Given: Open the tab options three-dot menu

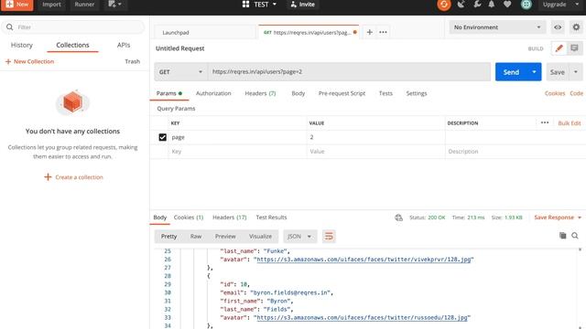Looking at the screenshot, I should (x=383, y=32).
